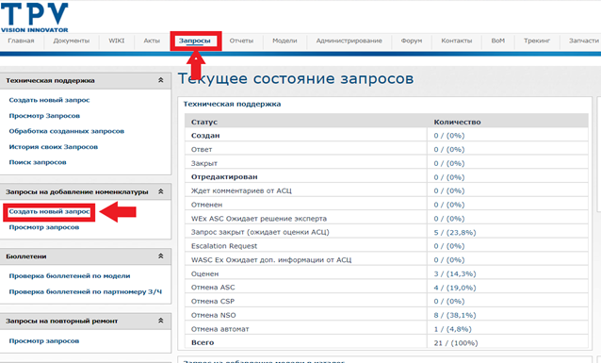Click the count for status Отменен
The height and width of the screenshot is (363, 601).
coord(449,205)
